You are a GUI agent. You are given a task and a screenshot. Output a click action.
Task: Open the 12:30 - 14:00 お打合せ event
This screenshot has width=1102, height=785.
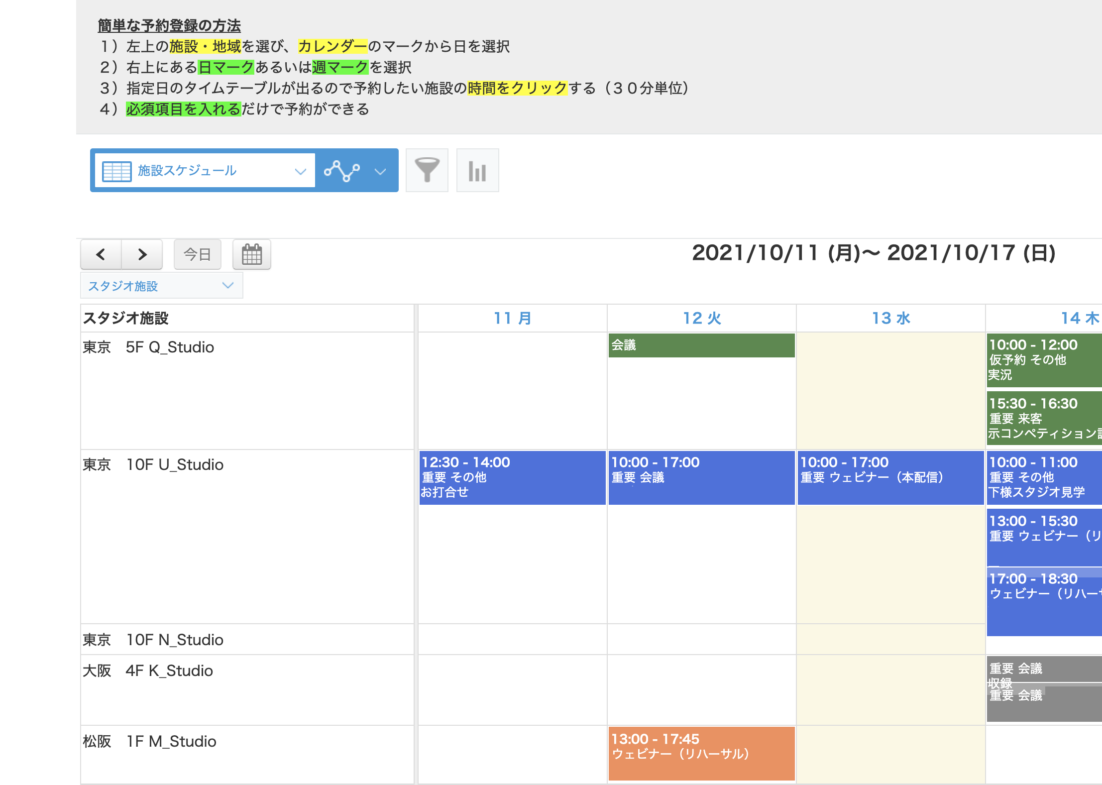[x=513, y=477]
